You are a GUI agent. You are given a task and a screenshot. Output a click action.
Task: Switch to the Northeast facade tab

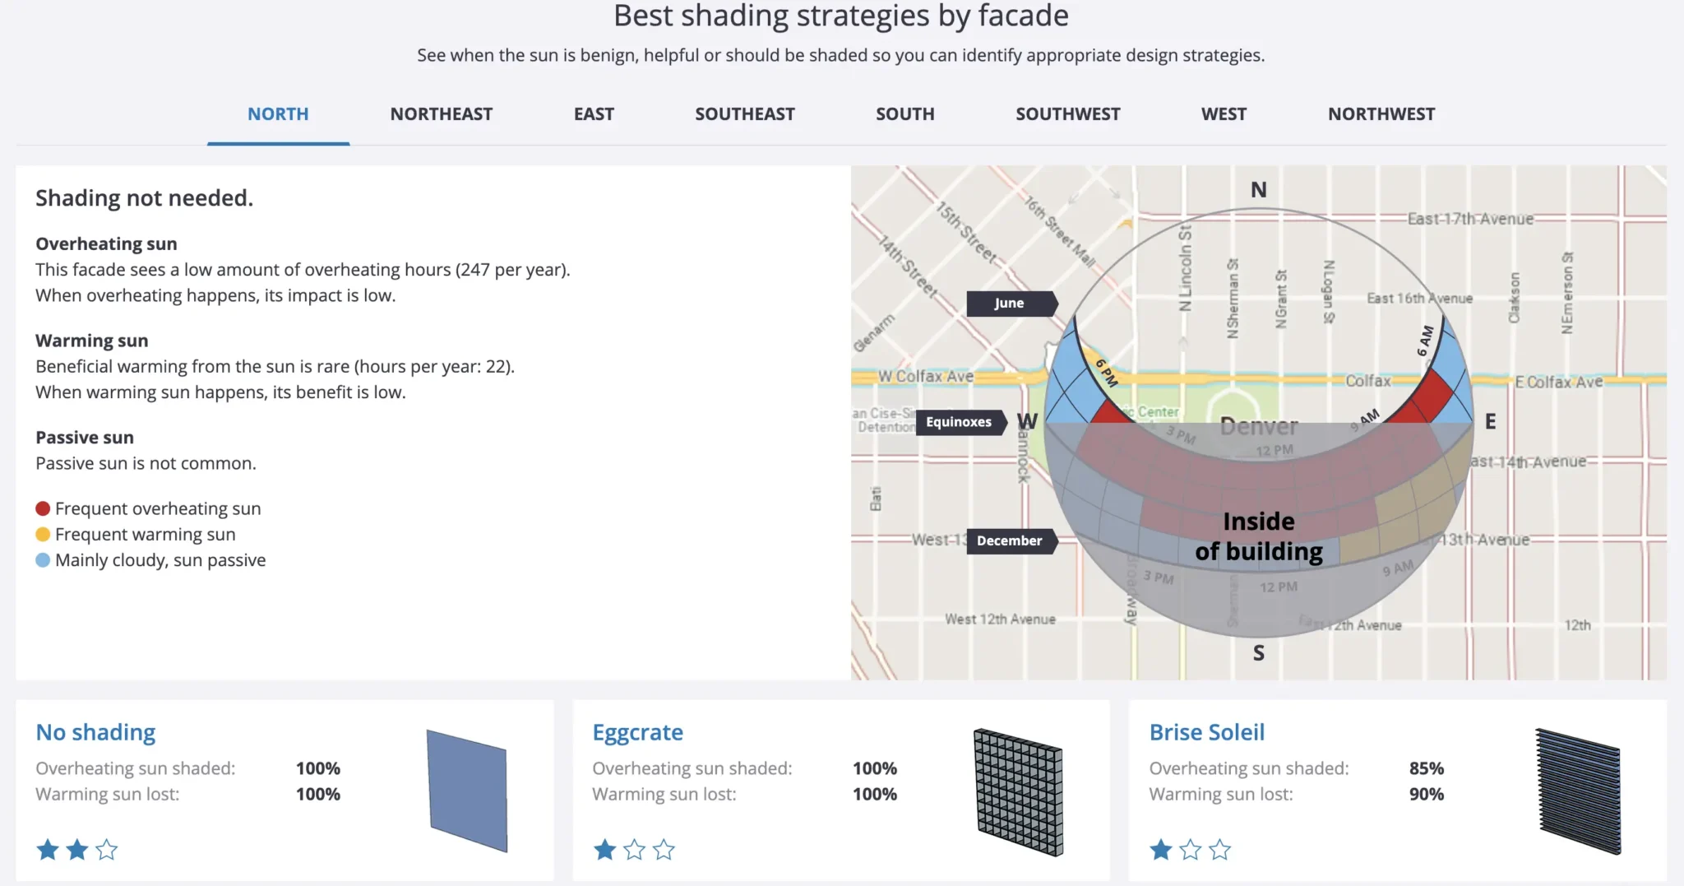(442, 114)
